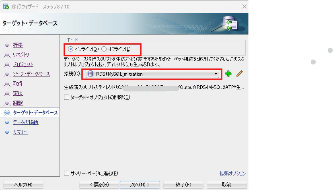
Task: Click the ヘルプ(H) button
Action: point(23,185)
